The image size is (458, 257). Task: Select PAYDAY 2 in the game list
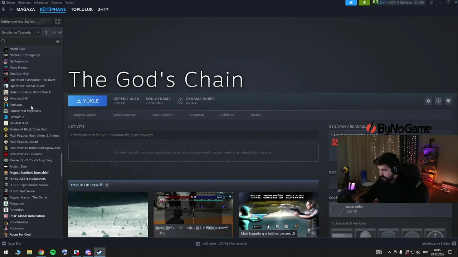pos(16,117)
